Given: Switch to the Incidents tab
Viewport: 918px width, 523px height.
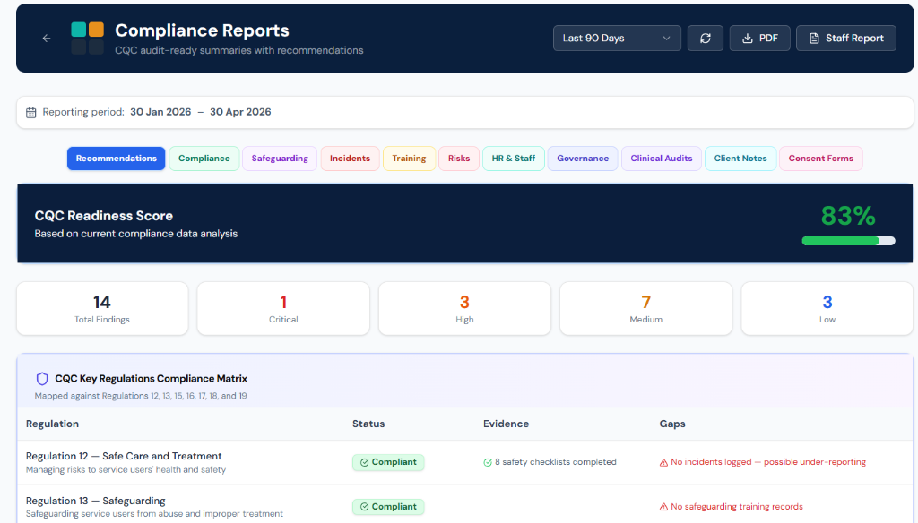Looking at the screenshot, I should point(351,159).
